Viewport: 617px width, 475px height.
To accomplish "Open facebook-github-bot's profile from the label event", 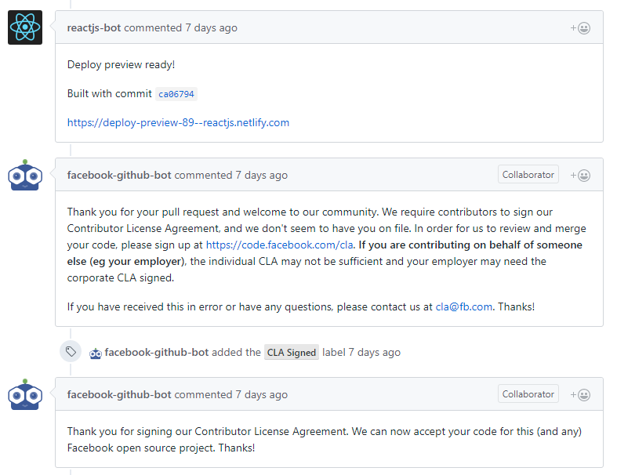I will click(157, 353).
